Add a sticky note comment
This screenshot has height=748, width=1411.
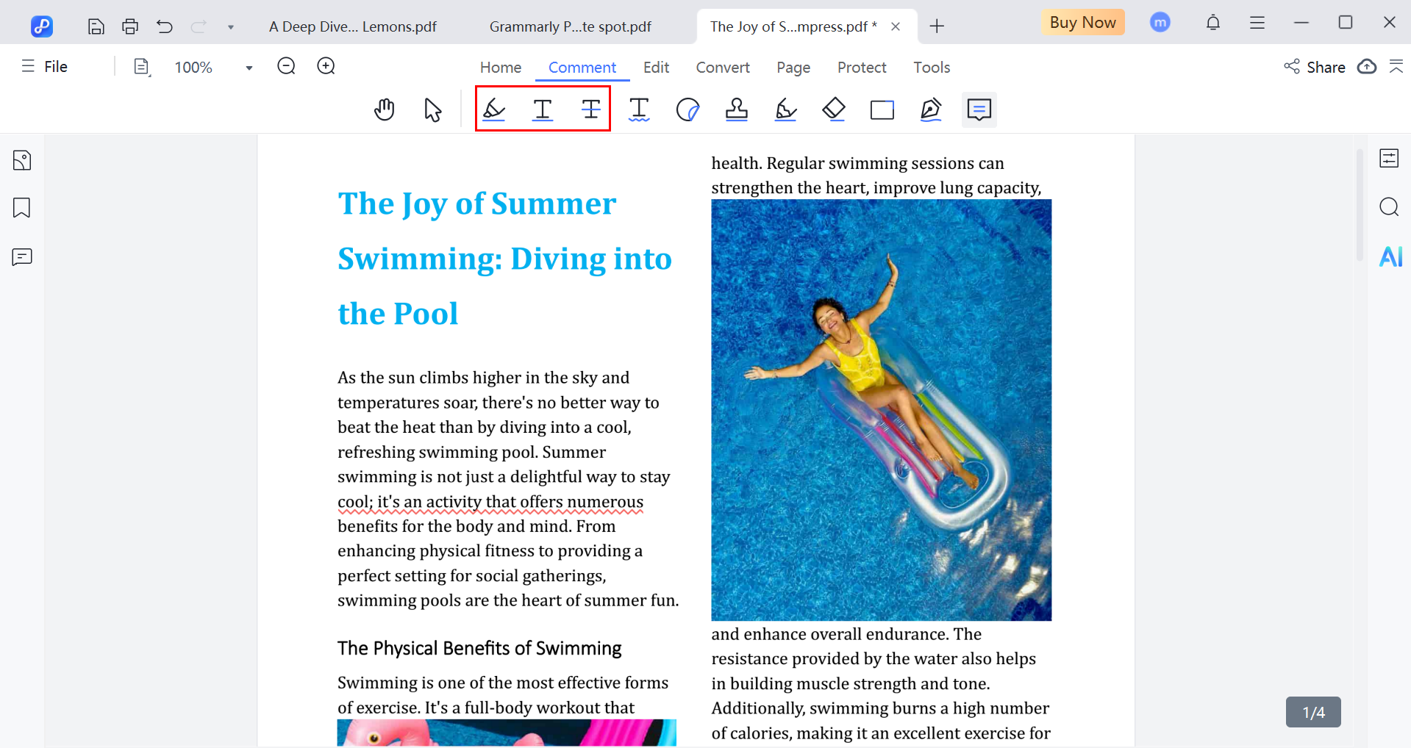pyautogui.click(x=979, y=109)
